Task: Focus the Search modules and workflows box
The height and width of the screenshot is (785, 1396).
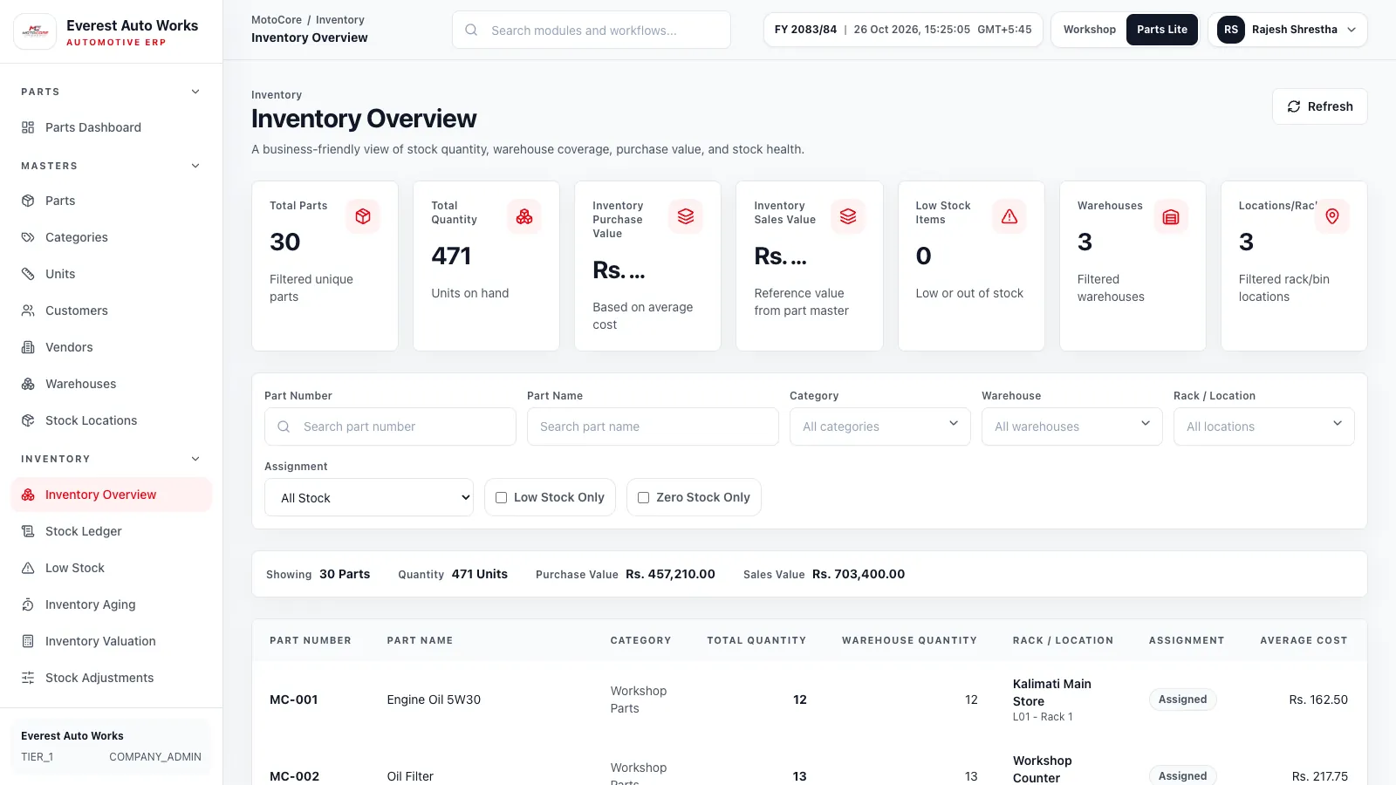Action: (592, 30)
